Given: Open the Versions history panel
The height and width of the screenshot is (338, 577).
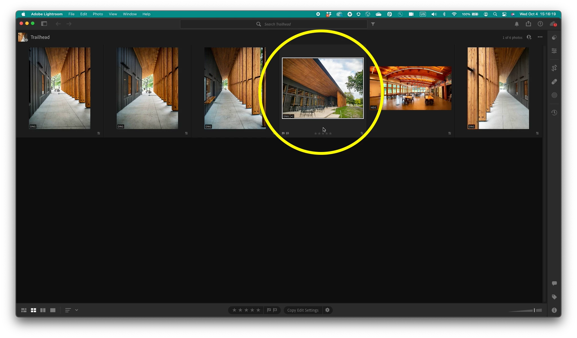Looking at the screenshot, I should pos(554,113).
